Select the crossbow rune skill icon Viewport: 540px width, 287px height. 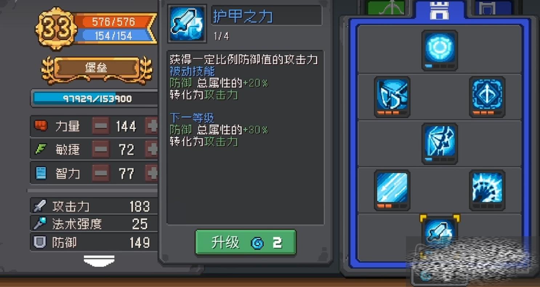coord(487,97)
